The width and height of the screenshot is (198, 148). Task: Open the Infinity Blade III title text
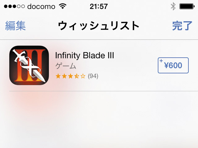click(84, 55)
